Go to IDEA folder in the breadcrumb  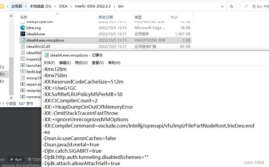point(63,6)
